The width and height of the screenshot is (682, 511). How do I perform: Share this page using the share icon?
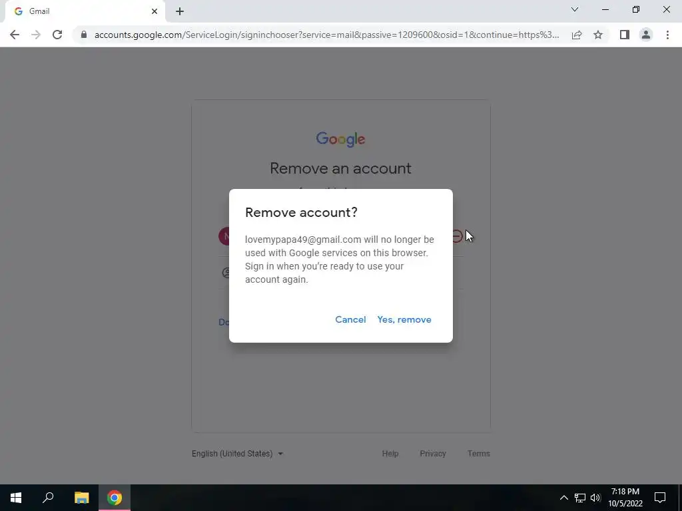point(577,35)
